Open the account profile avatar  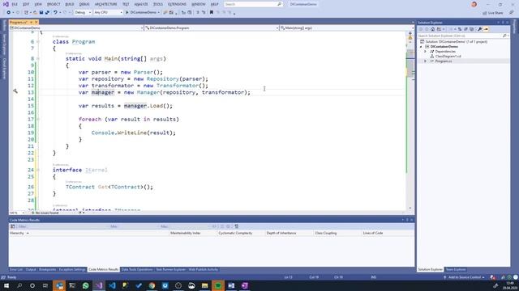tap(474, 4)
